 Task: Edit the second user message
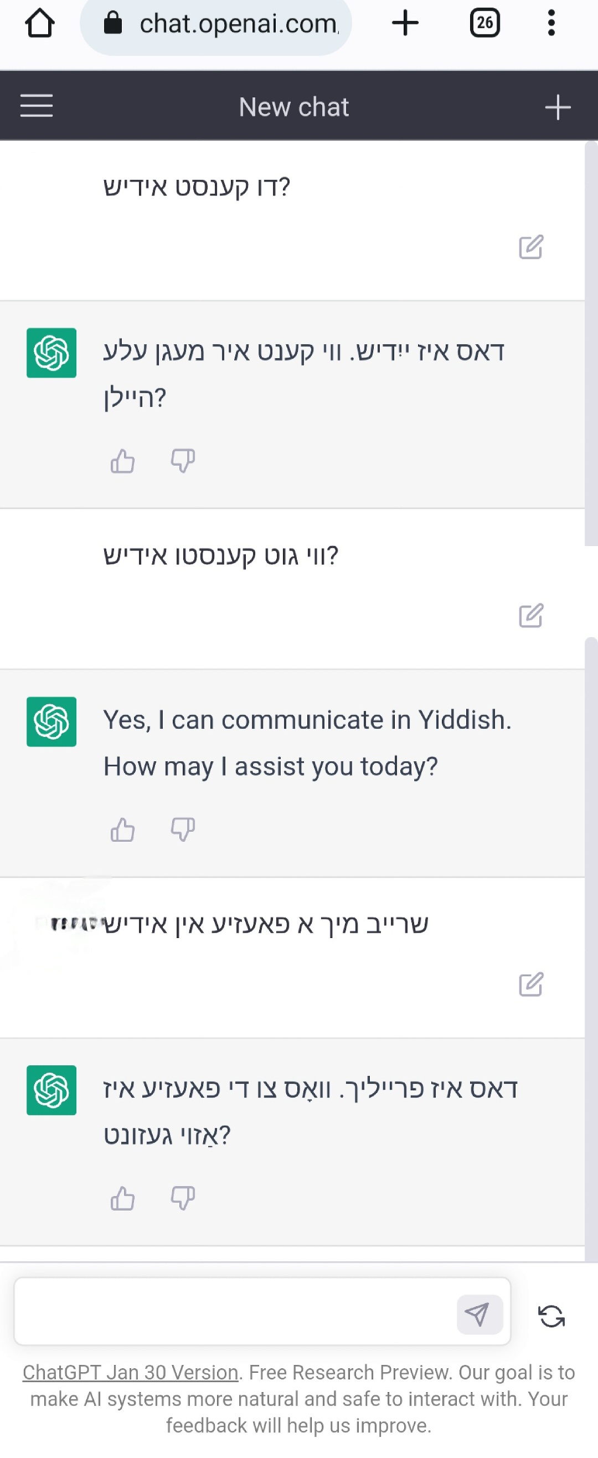(530, 616)
